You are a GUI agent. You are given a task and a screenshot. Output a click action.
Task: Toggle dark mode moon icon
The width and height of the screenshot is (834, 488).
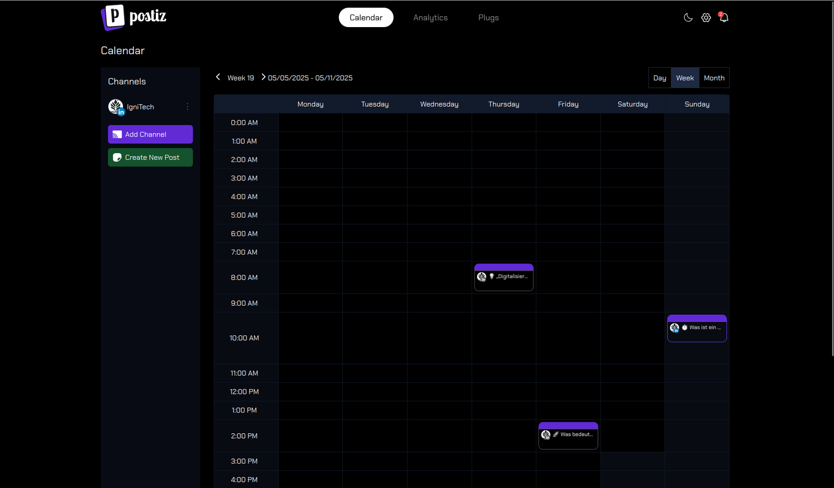(x=688, y=18)
